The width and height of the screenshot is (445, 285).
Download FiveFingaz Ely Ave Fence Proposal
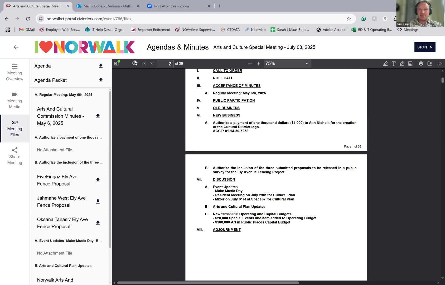pos(98,180)
